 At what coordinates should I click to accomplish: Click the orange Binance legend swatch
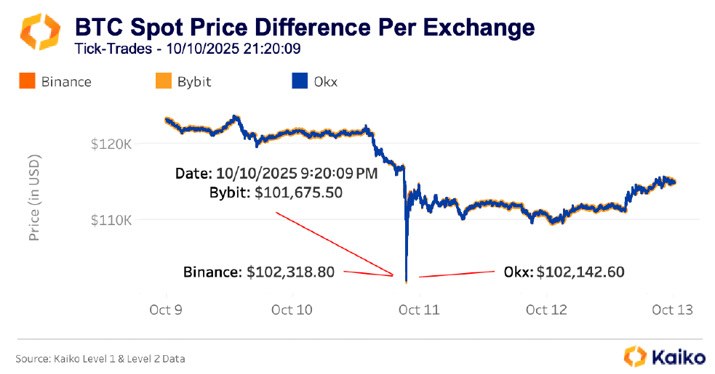pyautogui.click(x=27, y=81)
